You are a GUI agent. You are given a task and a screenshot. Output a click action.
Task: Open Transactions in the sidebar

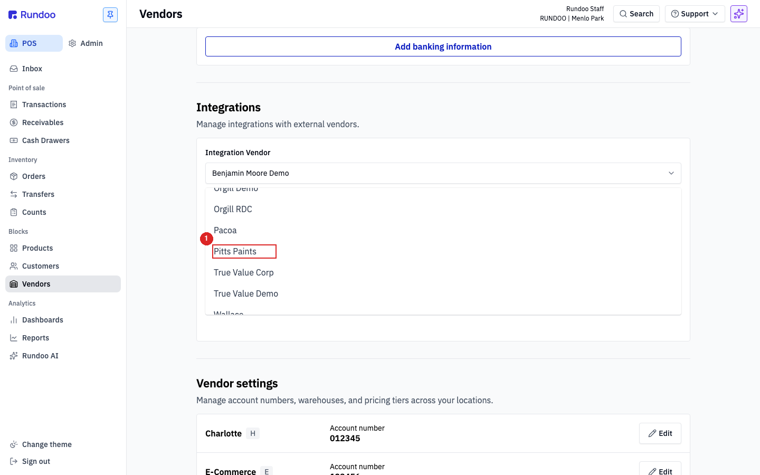[x=63, y=104]
